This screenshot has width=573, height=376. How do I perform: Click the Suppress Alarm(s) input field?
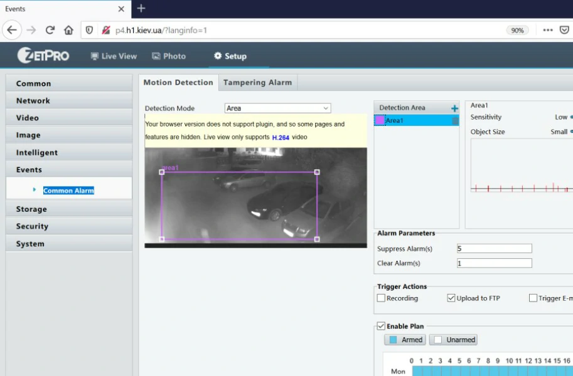pos(494,248)
